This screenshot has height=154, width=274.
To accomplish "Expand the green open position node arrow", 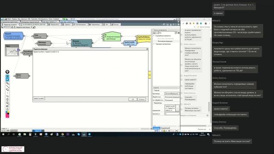I will 105,37.
